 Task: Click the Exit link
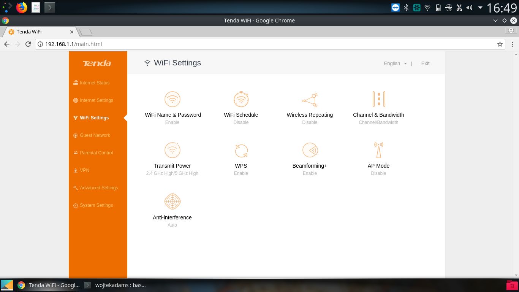pyautogui.click(x=425, y=63)
